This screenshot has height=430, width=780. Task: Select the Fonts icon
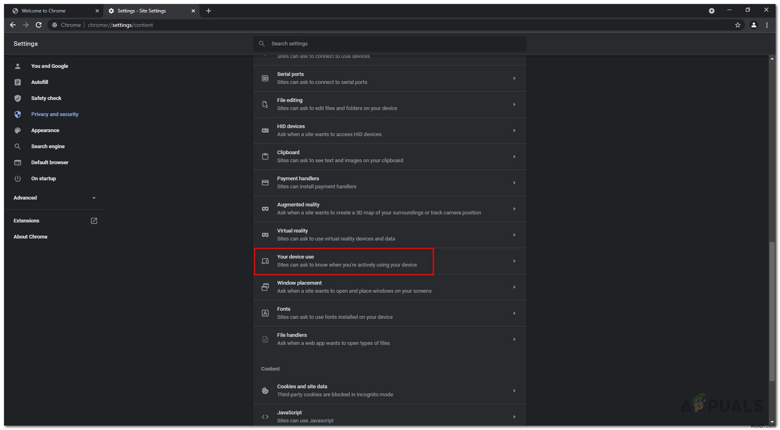click(x=265, y=313)
